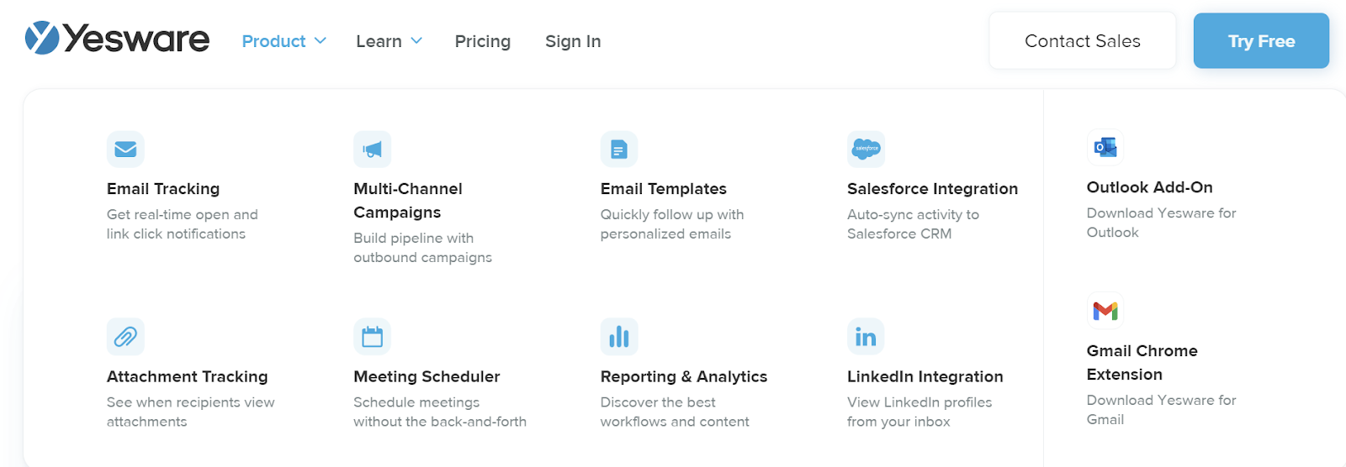Viewport: 1346px width, 467px height.
Task: Click the Email Tracking envelope icon
Action: 125,150
